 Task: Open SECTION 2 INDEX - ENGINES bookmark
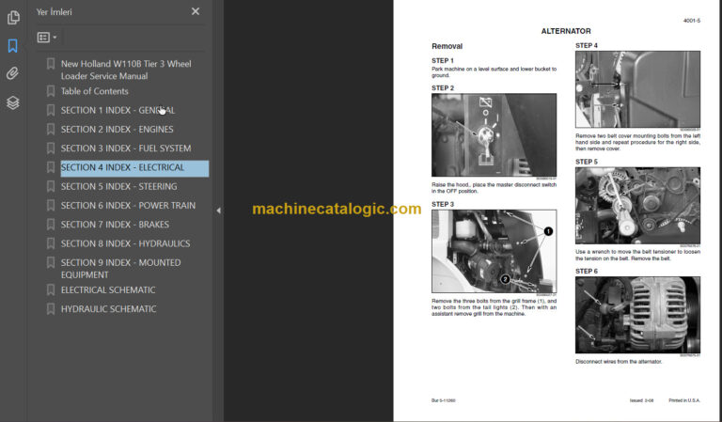click(x=117, y=130)
